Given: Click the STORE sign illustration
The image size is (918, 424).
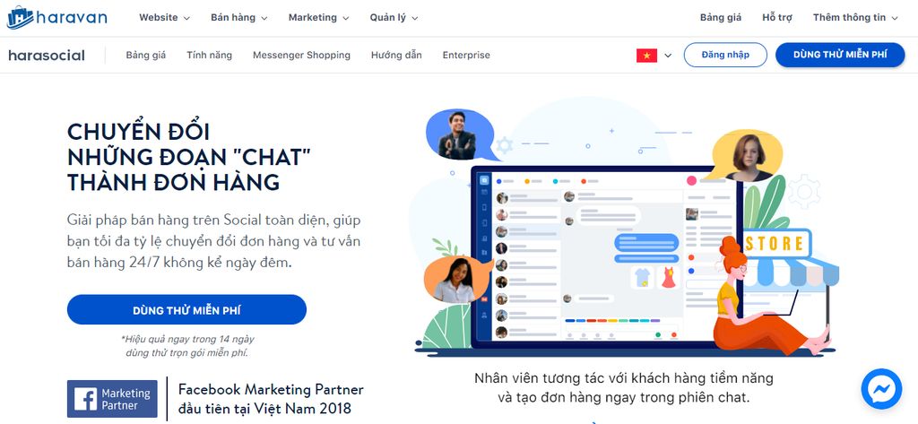Looking at the screenshot, I should point(777,242).
